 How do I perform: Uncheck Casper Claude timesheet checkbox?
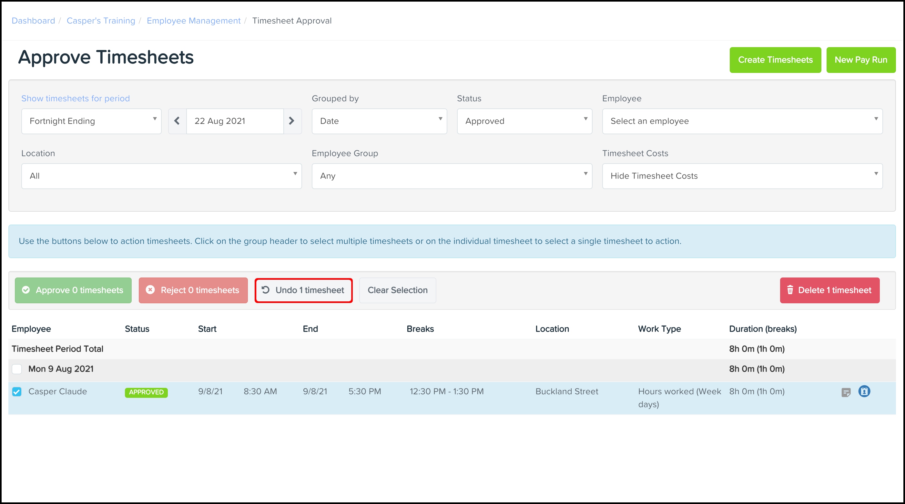(x=17, y=392)
